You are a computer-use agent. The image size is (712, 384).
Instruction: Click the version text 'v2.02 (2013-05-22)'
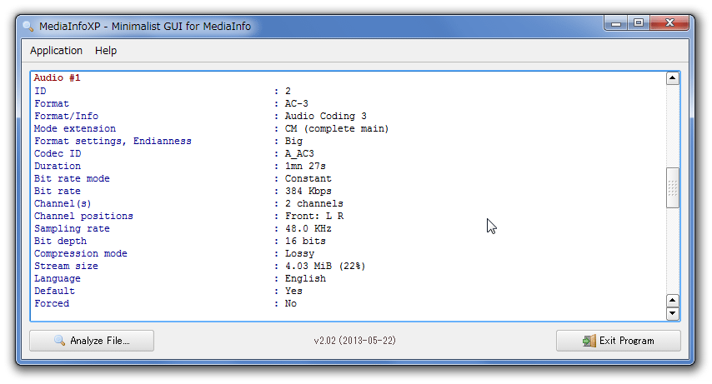[354, 341]
